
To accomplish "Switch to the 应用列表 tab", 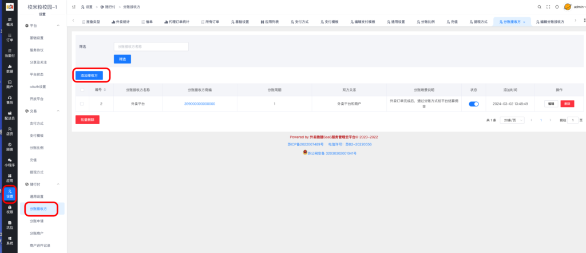I will (x=270, y=22).
